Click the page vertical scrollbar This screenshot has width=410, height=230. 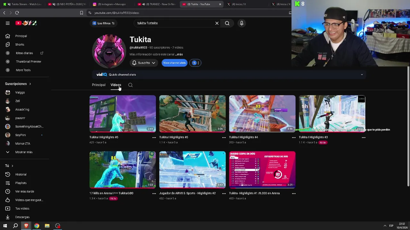[408, 126]
